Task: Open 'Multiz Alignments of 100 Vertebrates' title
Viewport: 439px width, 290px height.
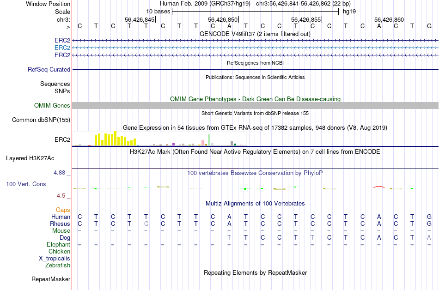Action: click(255, 203)
